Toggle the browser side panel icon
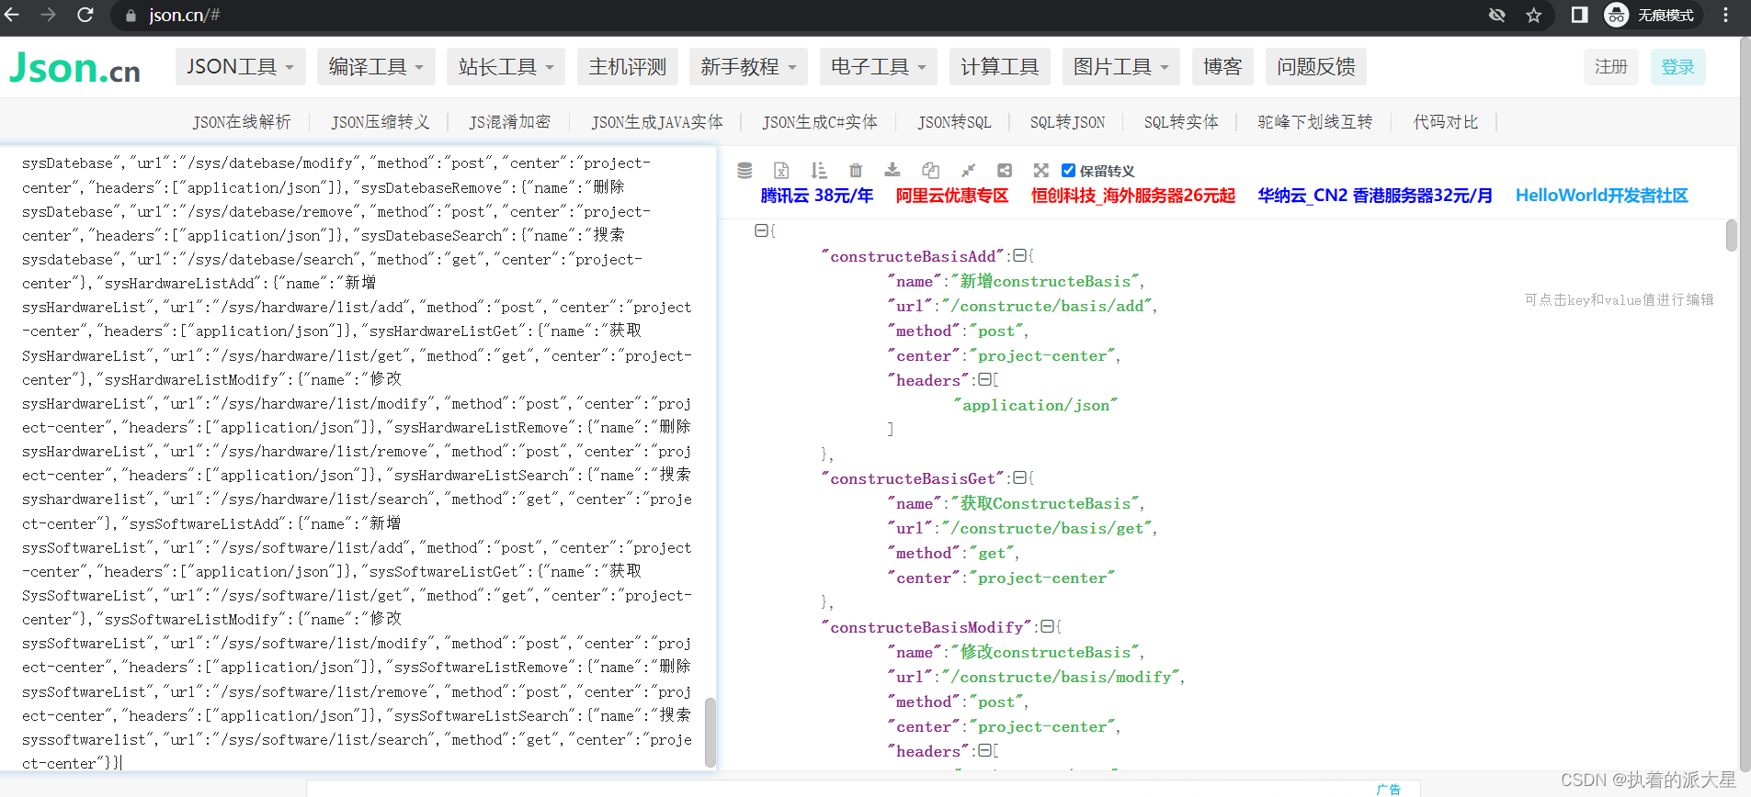Viewport: 1751px width, 797px height. (x=1579, y=15)
